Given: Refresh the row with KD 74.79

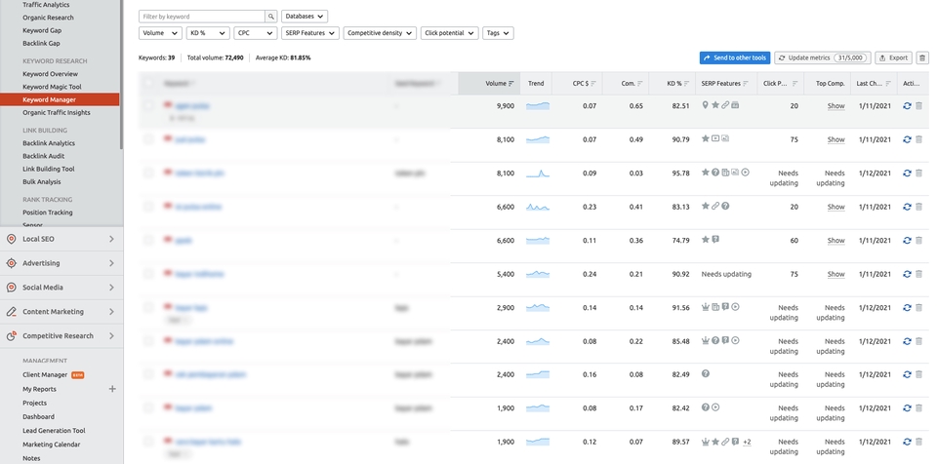Looking at the screenshot, I should pos(907,240).
